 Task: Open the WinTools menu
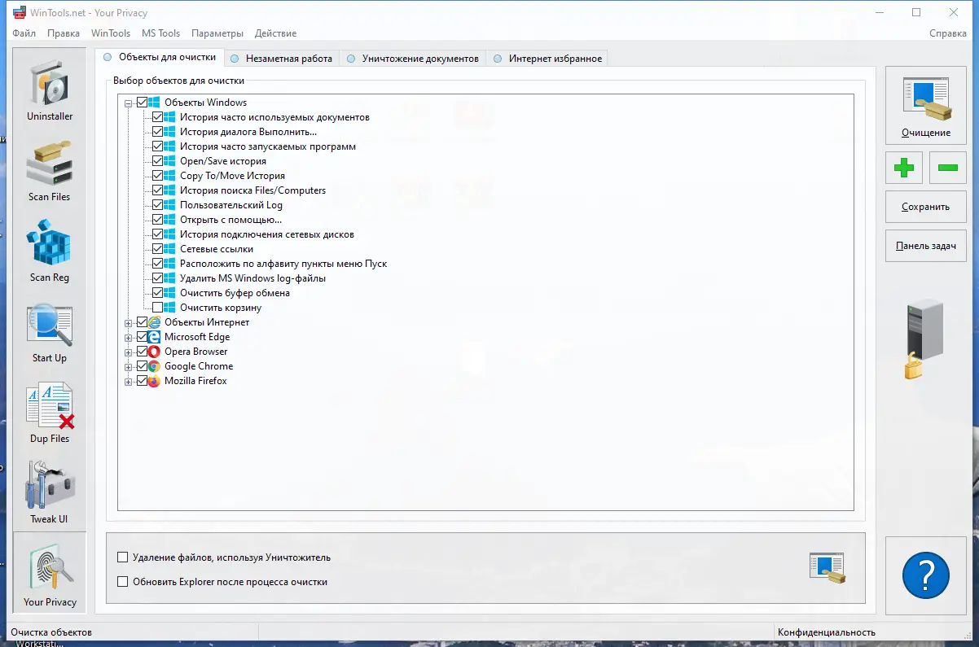111,33
